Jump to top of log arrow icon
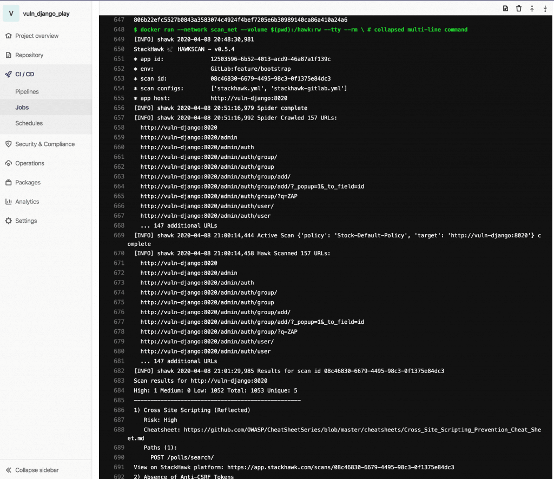Screen dimensions: 554x479 pyautogui.click(x=532, y=9)
